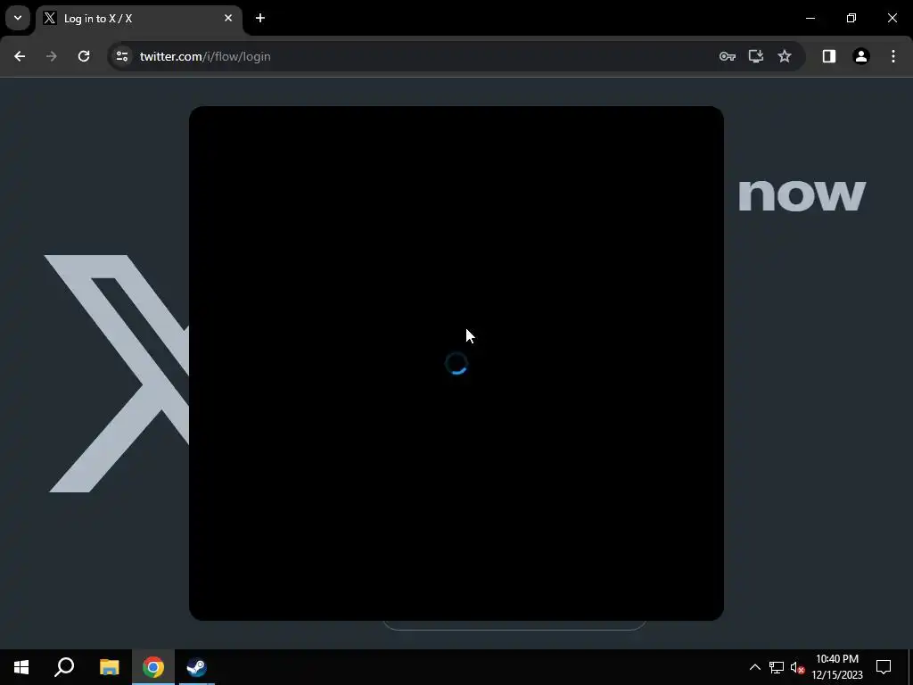Go forward to the next page

coord(52,56)
